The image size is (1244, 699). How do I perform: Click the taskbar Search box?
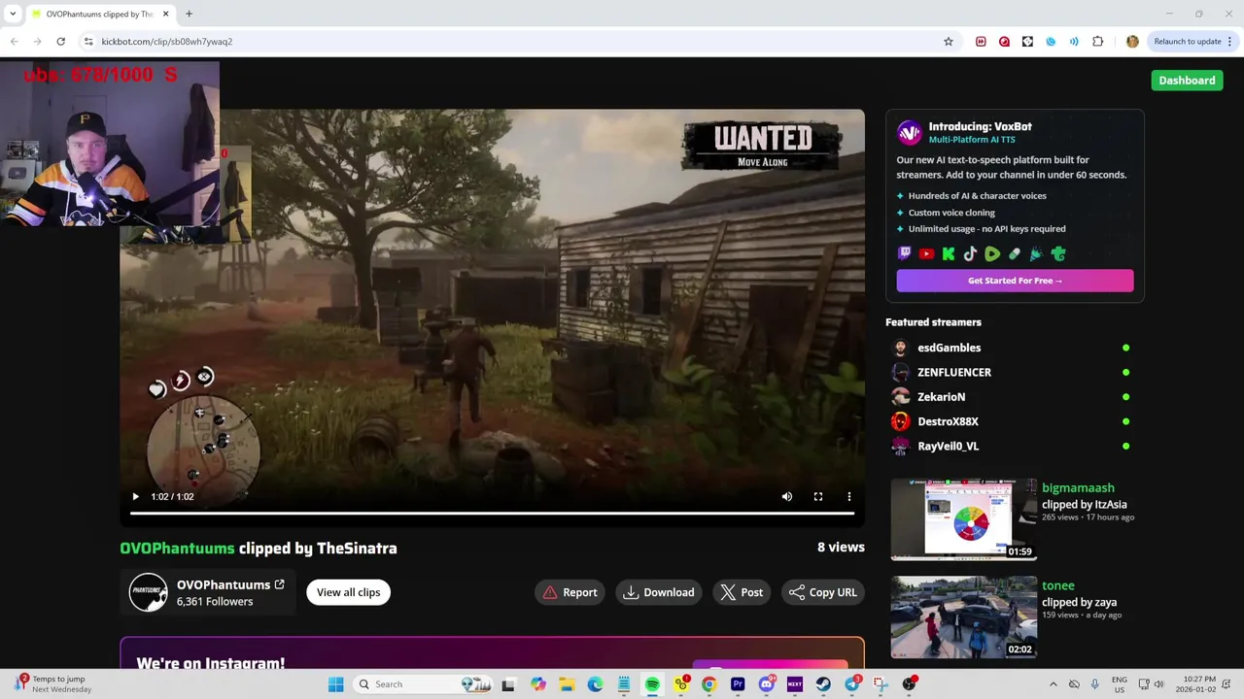tap(423, 684)
